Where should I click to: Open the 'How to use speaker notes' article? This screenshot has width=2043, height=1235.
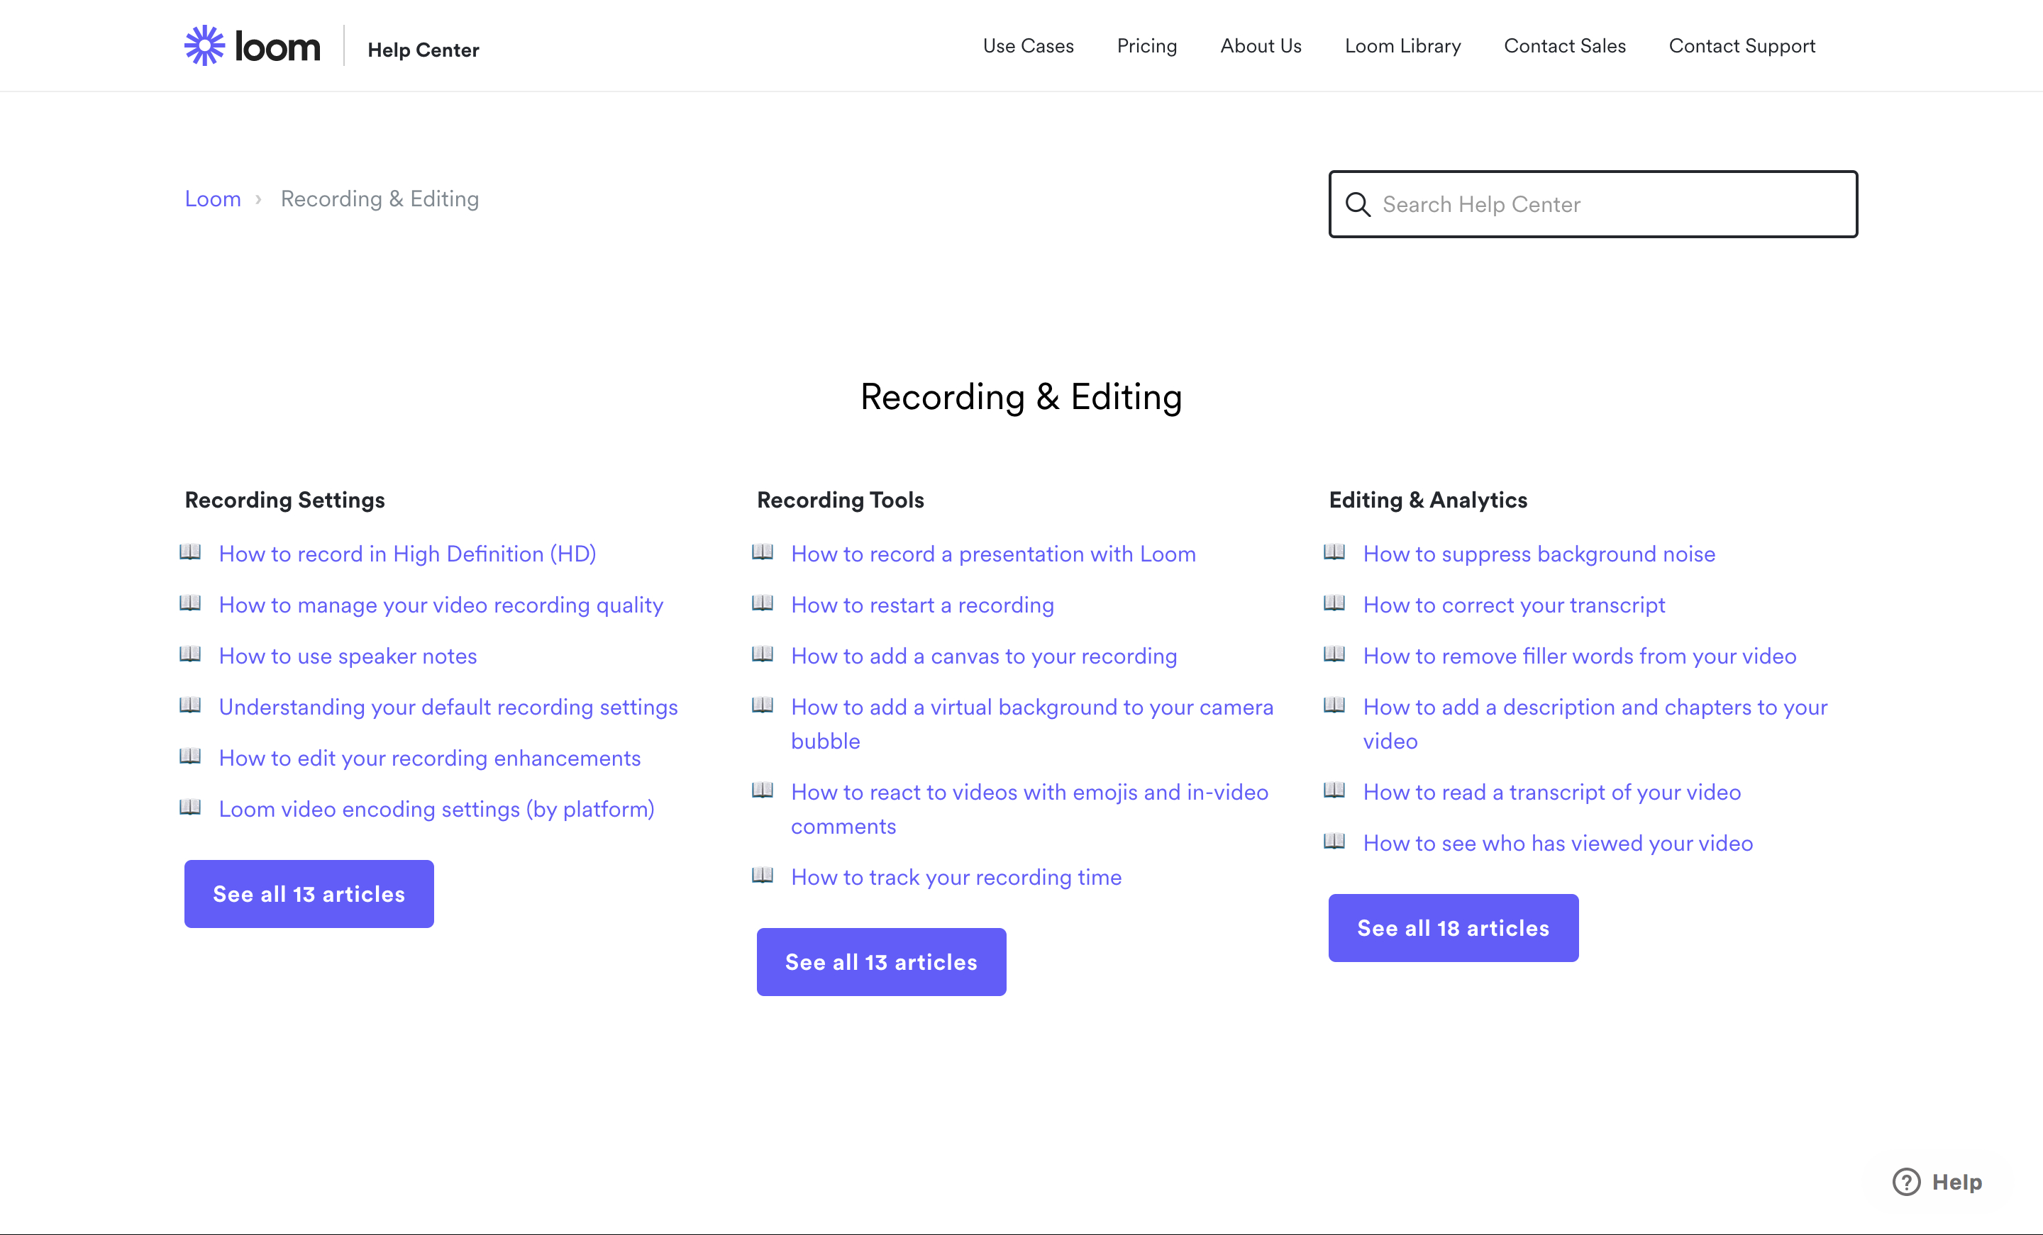[x=348, y=656]
